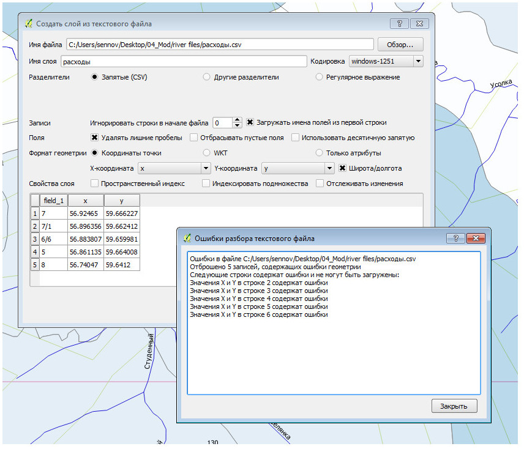Image resolution: width=524 pixels, height=449 pixels.
Task: Select the Другие разделители radio button
Action: pyautogui.click(x=207, y=78)
